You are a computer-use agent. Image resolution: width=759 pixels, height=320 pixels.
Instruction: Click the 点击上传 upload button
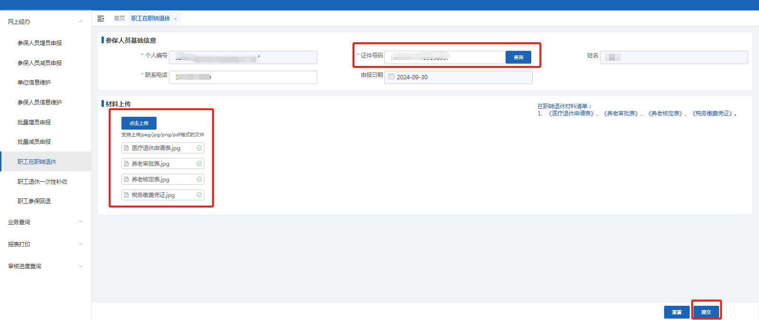pyautogui.click(x=139, y=123)
